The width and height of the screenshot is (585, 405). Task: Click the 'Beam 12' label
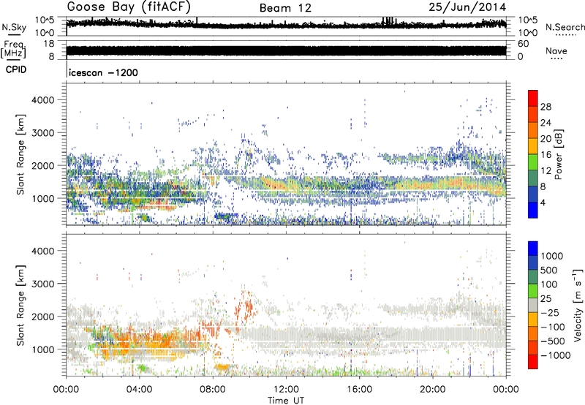pyautogui.click(x=285, y=8)
